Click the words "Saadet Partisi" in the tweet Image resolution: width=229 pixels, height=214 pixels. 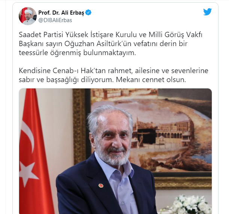[41, 34]
